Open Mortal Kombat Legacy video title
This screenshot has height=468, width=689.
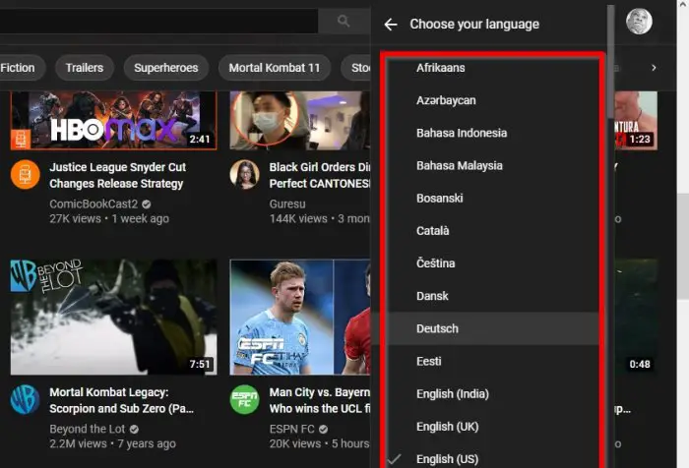[x=122, y=400]
